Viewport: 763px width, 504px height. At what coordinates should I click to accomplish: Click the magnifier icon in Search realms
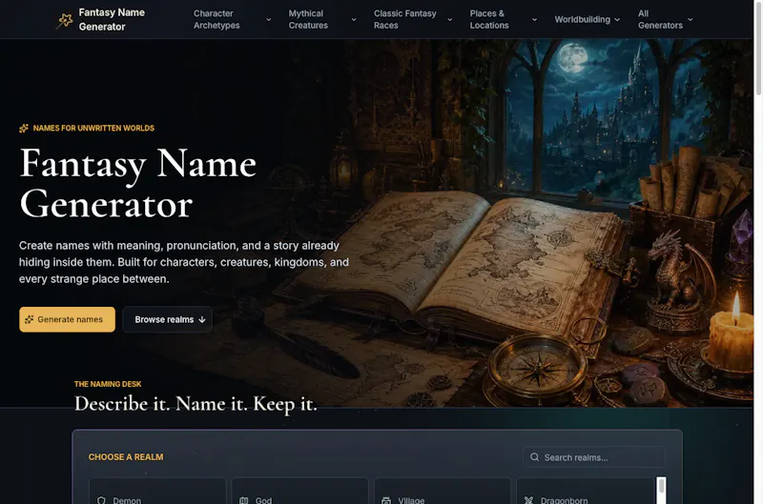[x=534, y=457]
